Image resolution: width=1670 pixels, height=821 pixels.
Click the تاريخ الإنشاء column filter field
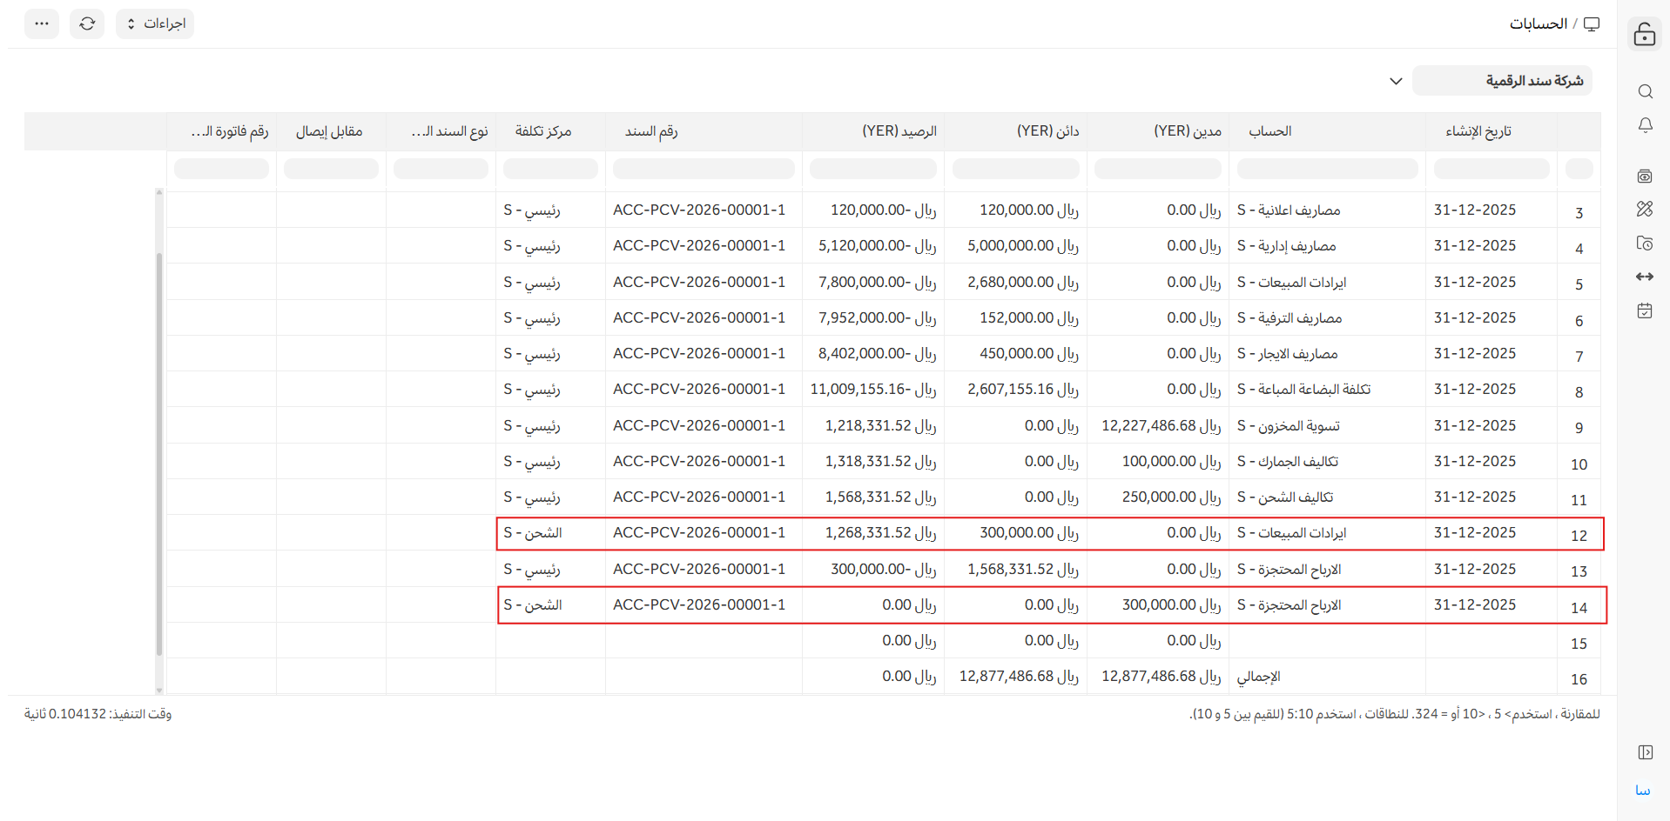point(1491,169)
